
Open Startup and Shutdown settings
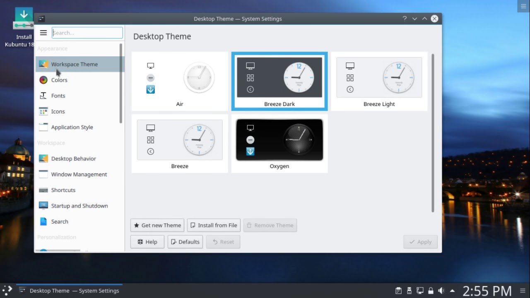tap(79, 206)
